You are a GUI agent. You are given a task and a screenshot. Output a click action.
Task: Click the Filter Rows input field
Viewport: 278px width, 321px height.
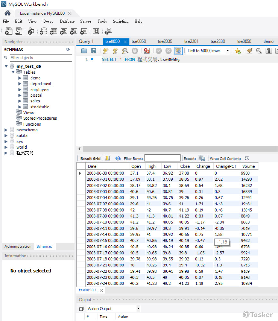tap(162, 158)
